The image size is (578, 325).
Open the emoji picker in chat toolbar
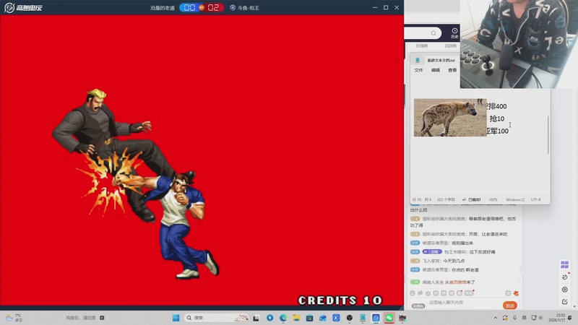pyautogui.click(x=413, y=293)
